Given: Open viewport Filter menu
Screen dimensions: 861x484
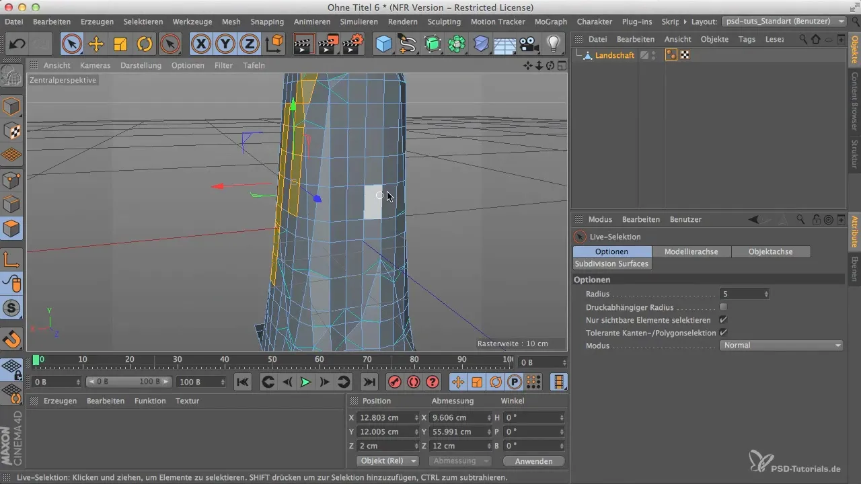Looking at the screenshot, I should coord(224,65).
